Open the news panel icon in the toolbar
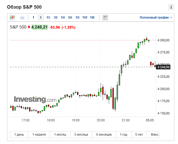 tap(105, 18)
